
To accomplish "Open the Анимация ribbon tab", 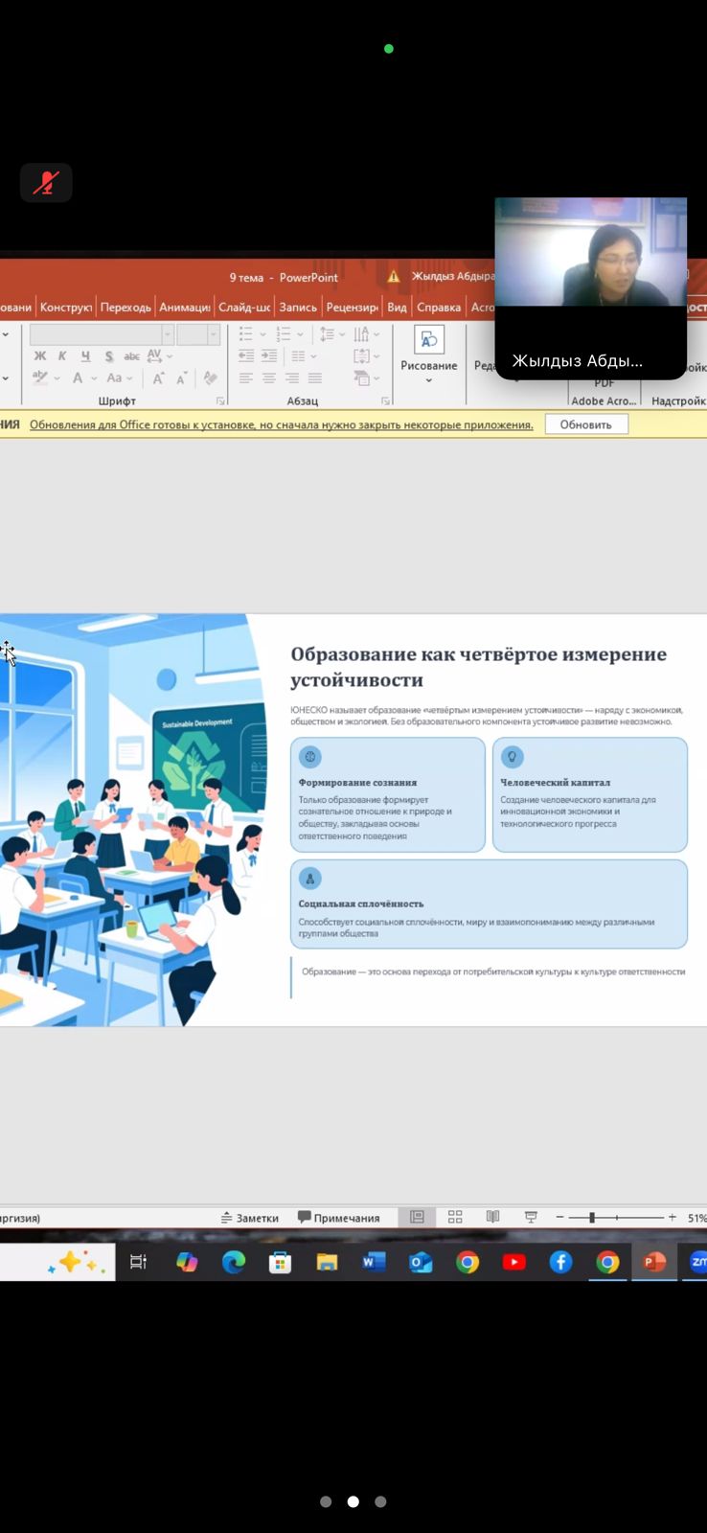I will [184, 307].
